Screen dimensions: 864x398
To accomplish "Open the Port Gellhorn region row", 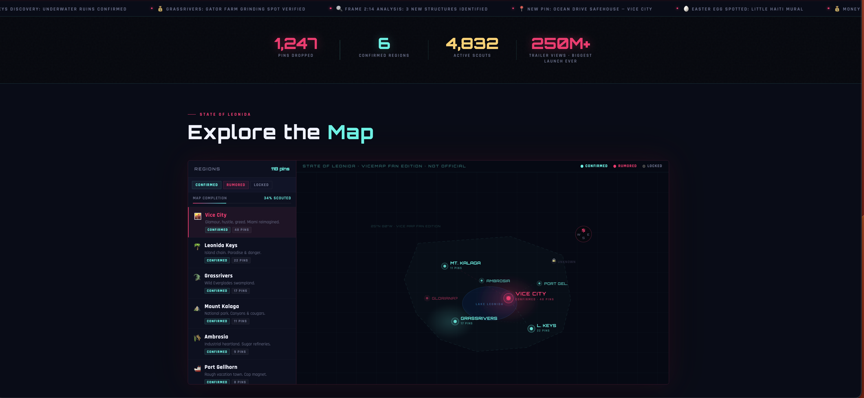I will pyautogui.click(x=242, y=372).
